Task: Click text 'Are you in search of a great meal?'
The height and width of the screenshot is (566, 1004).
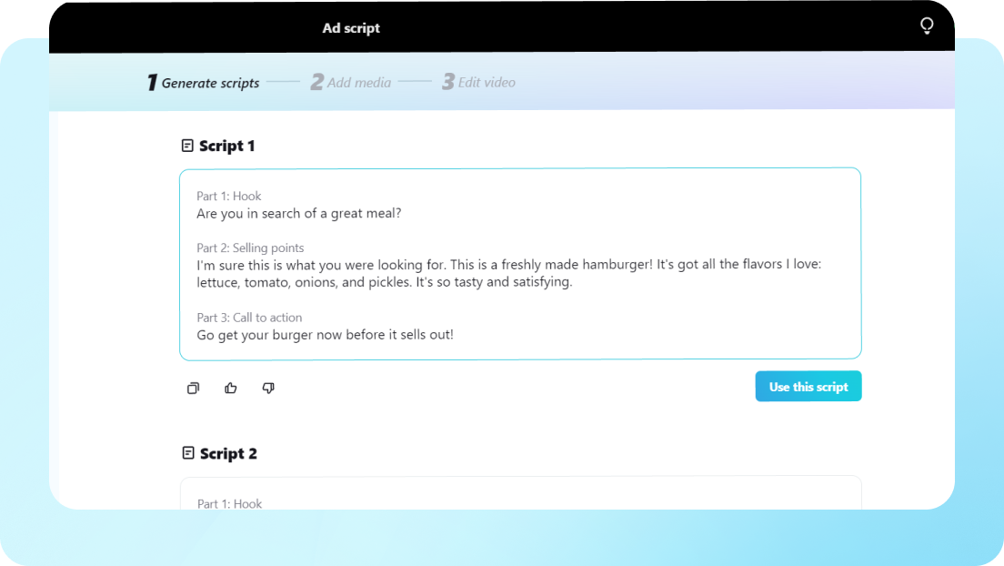Action: point(299,214)
